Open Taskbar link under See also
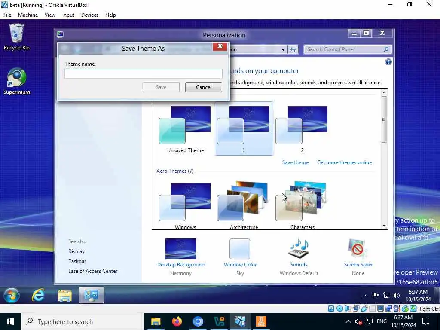440x330 pixels. coord(77,261)
